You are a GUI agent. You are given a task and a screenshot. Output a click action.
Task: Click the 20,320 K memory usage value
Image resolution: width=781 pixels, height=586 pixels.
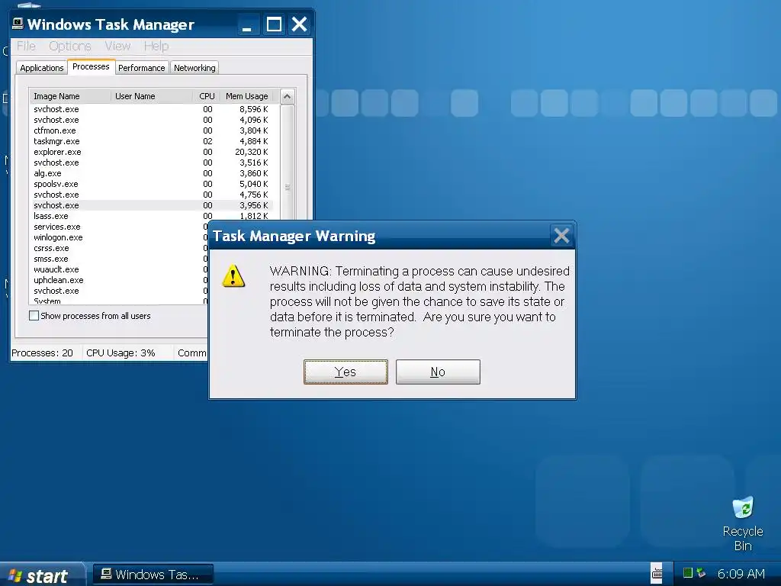[x=252, y=152]
